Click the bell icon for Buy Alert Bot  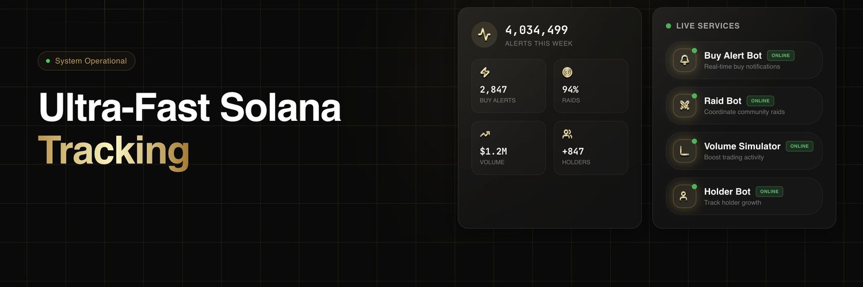[684, 60]
